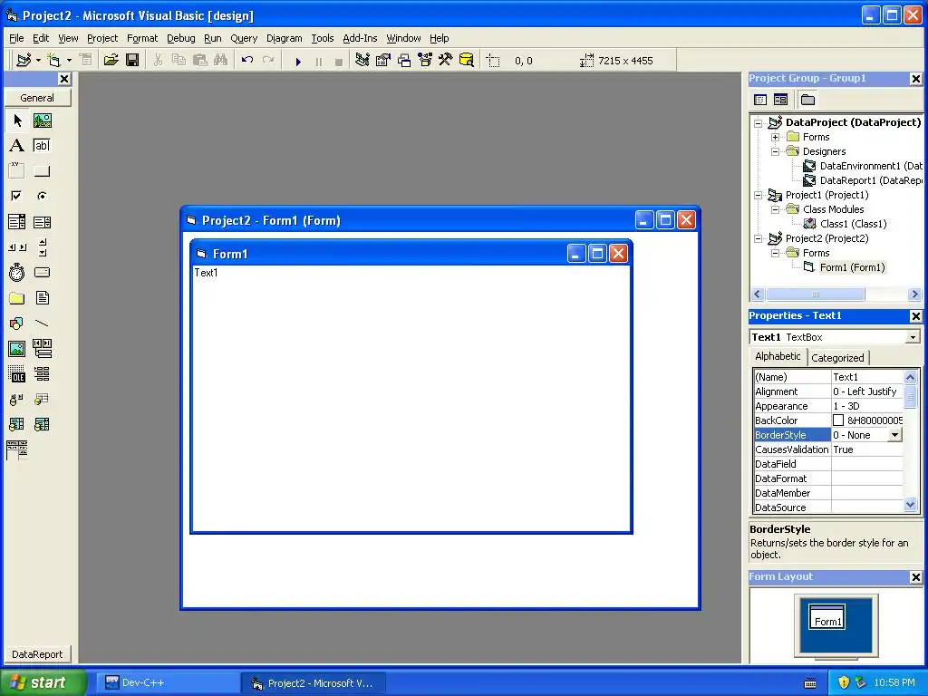This screenshot has width=928, height=696.
Task: Select the DirListBox folder control tool
Action: [16, 297]
